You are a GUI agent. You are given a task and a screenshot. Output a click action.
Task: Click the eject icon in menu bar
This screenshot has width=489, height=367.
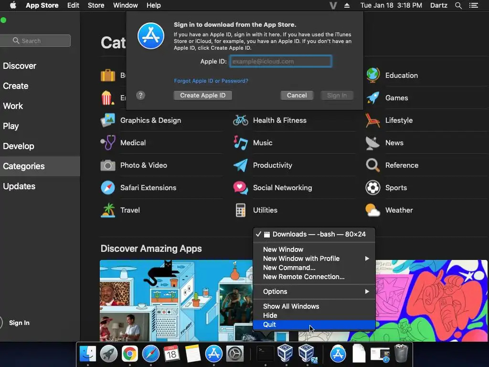347,5
